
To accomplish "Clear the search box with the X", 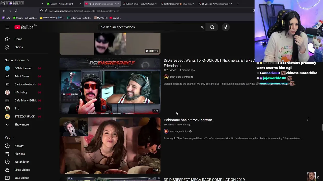I will tap(202, 27).
